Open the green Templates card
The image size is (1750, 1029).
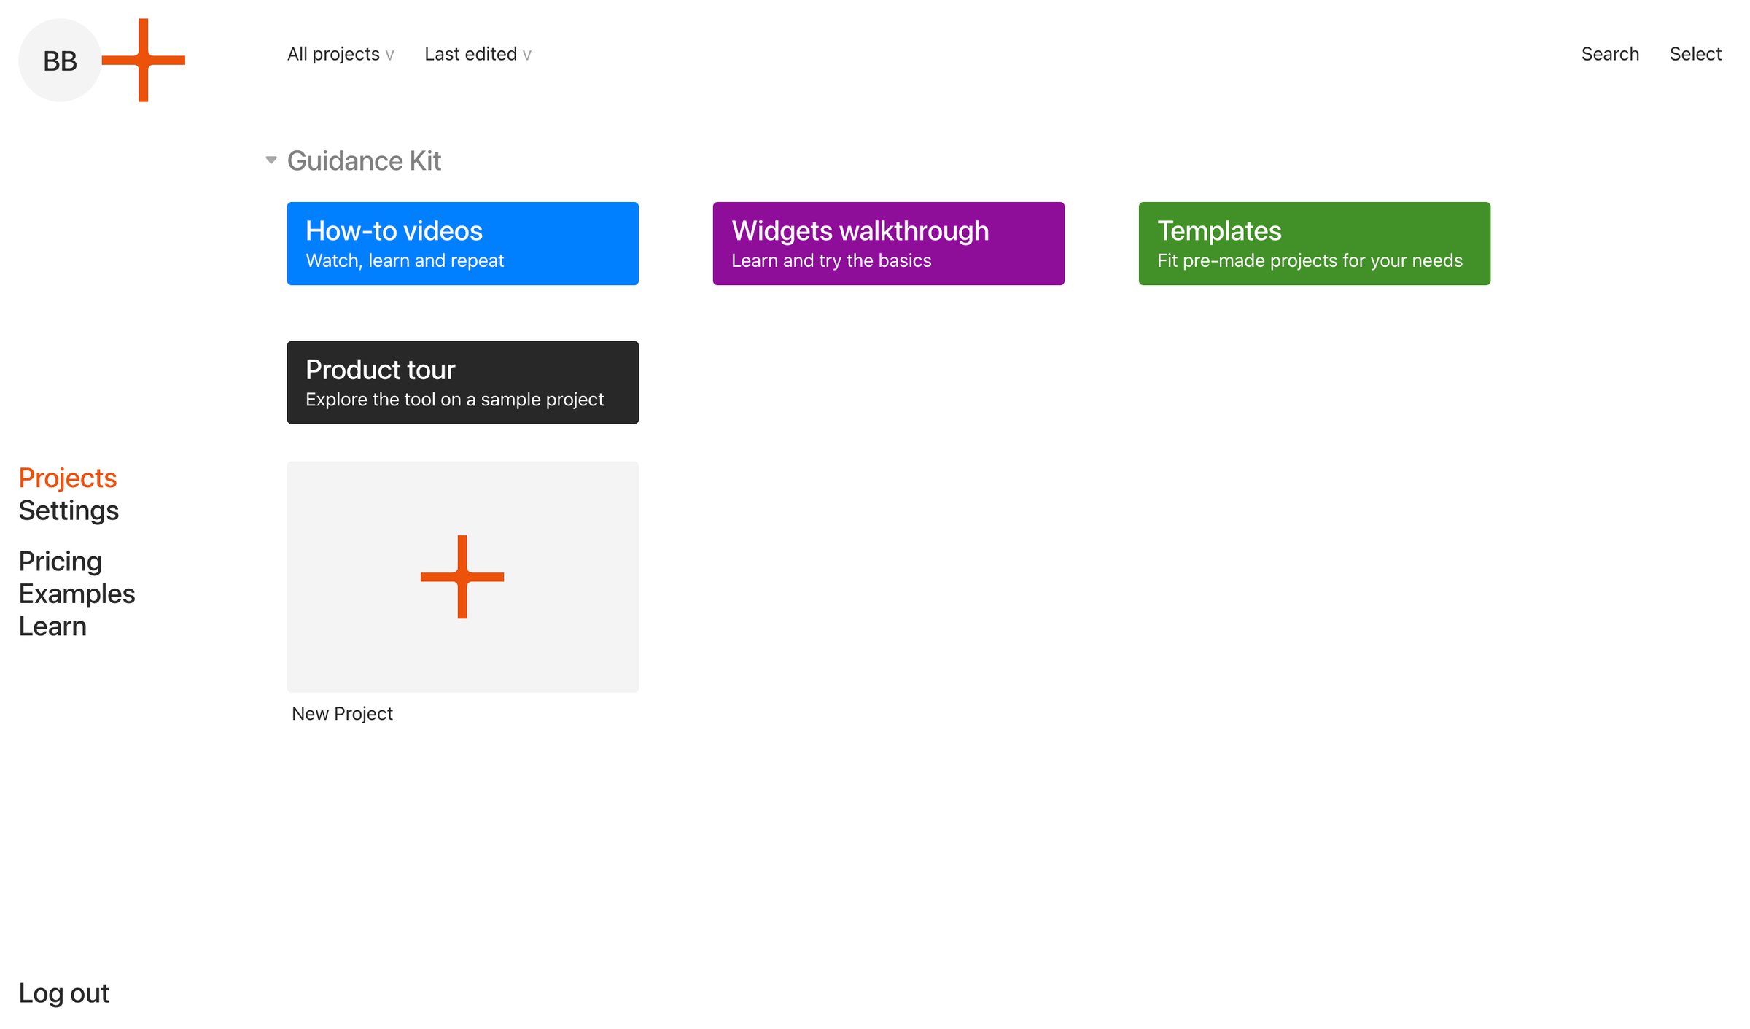[x=1315, y=244]
